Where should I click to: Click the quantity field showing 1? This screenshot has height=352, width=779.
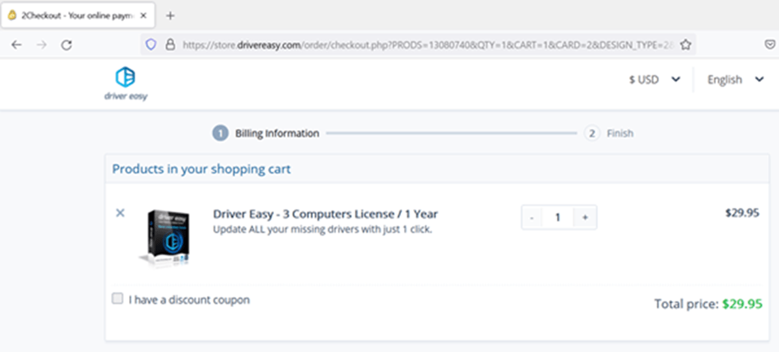(558, 218)
